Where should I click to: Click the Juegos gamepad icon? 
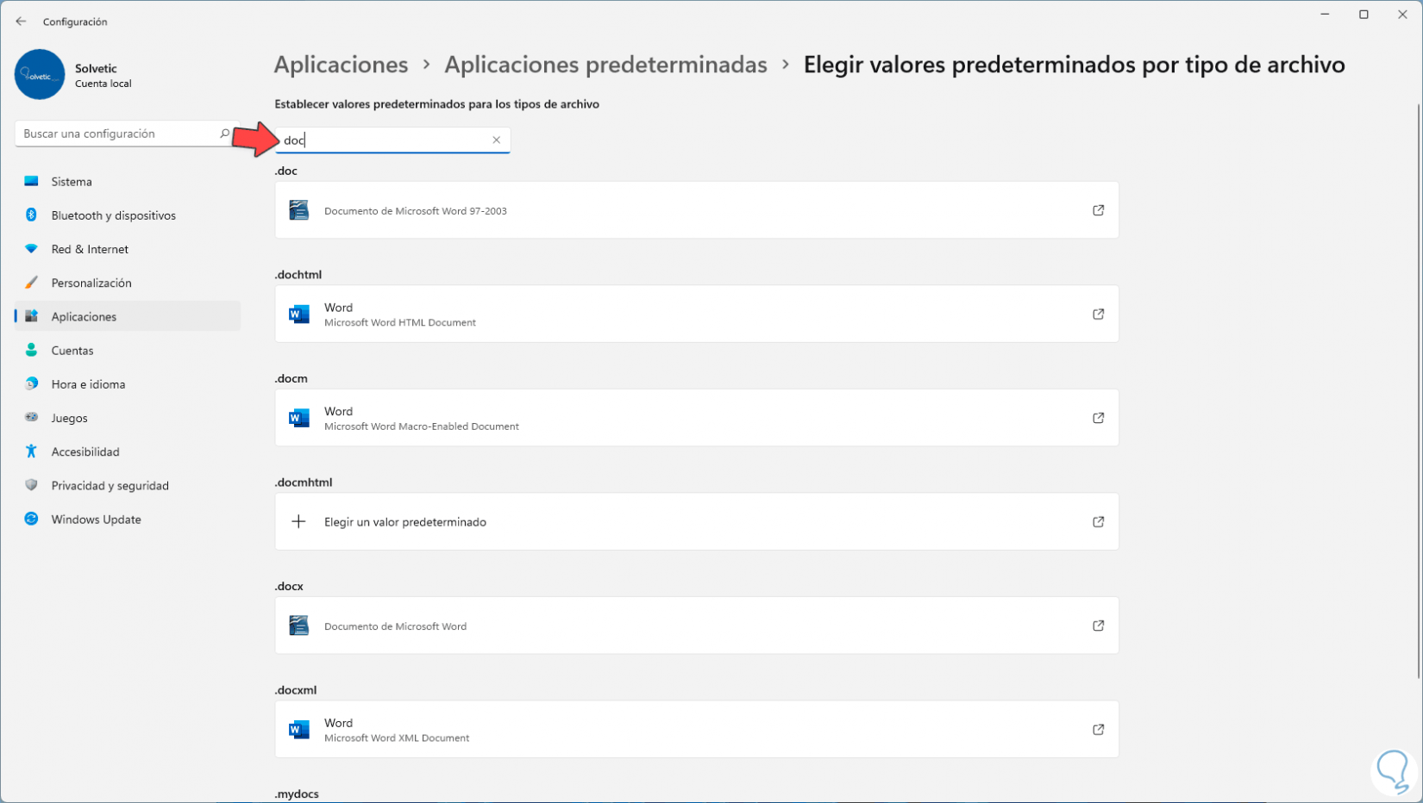pos(31,418)
